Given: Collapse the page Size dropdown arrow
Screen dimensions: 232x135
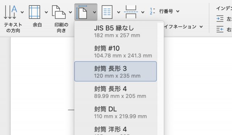Looking at the screenshot, I should coord(95,12).
